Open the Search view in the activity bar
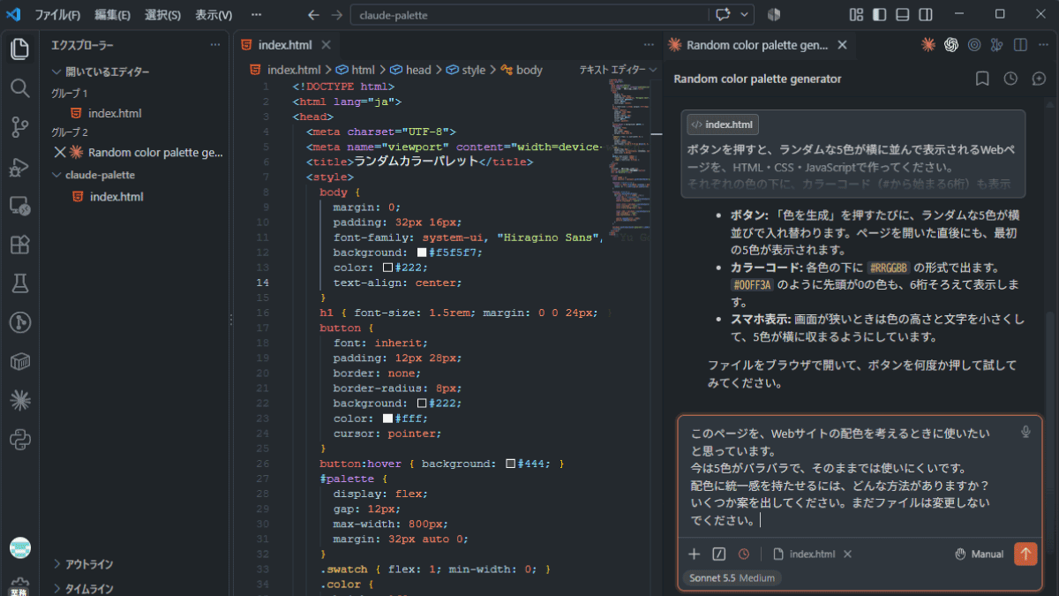 click(19, 87)
